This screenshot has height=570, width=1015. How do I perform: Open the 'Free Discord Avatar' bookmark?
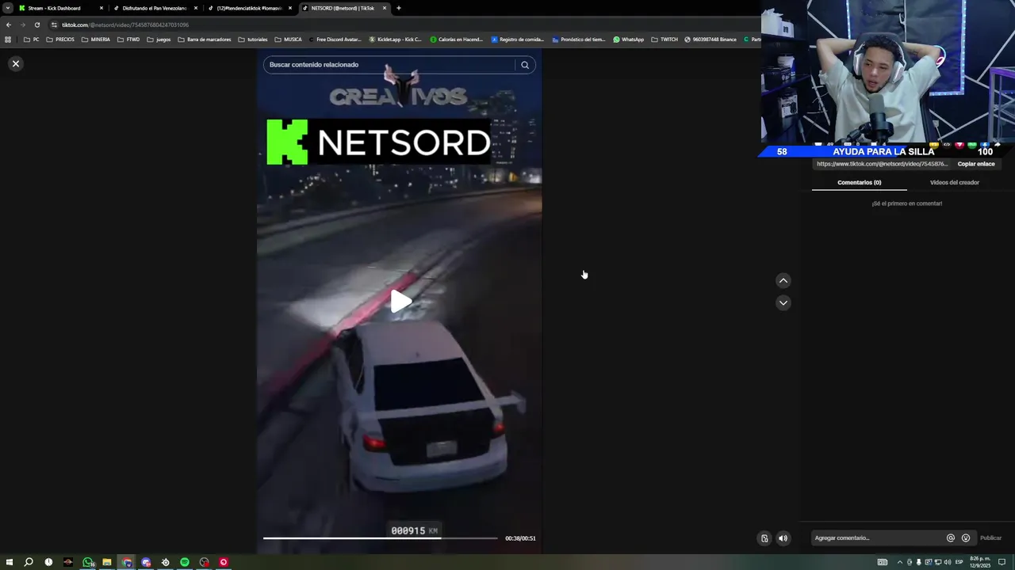pos(334,40)
